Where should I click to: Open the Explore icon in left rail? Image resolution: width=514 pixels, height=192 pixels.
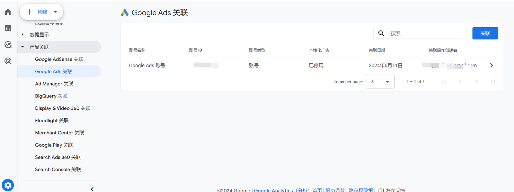point(8,45)
